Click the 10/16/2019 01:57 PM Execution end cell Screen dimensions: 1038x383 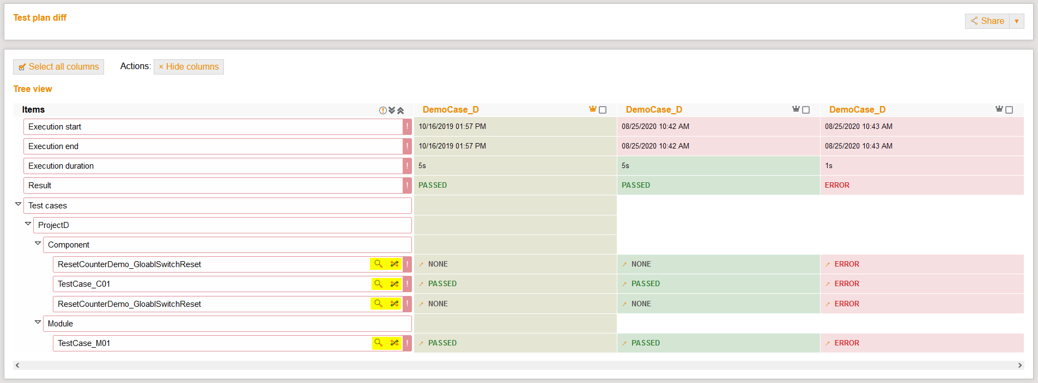click(x=515, y=146)
